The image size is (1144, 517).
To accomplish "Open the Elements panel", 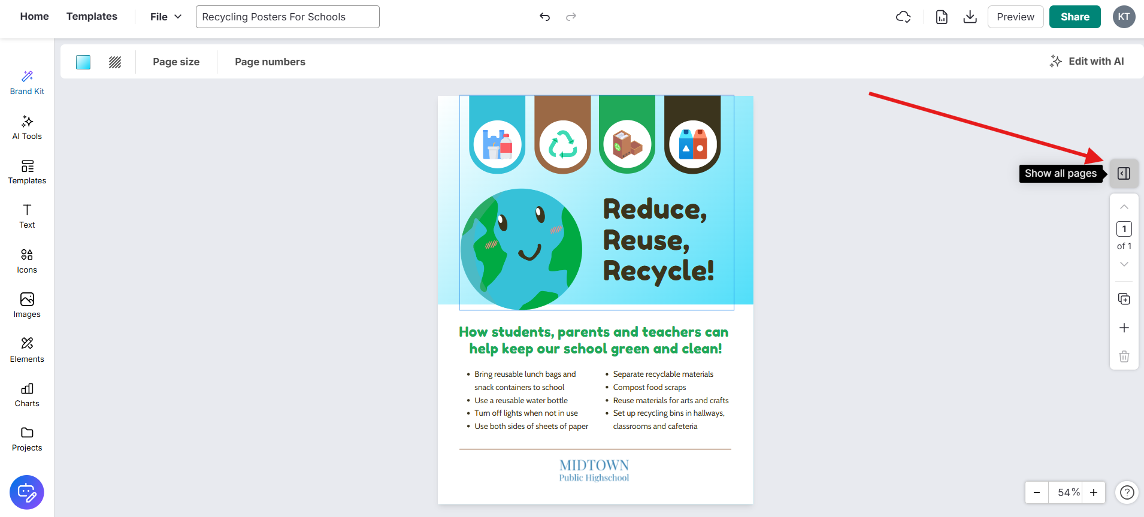I will (27, 350).
